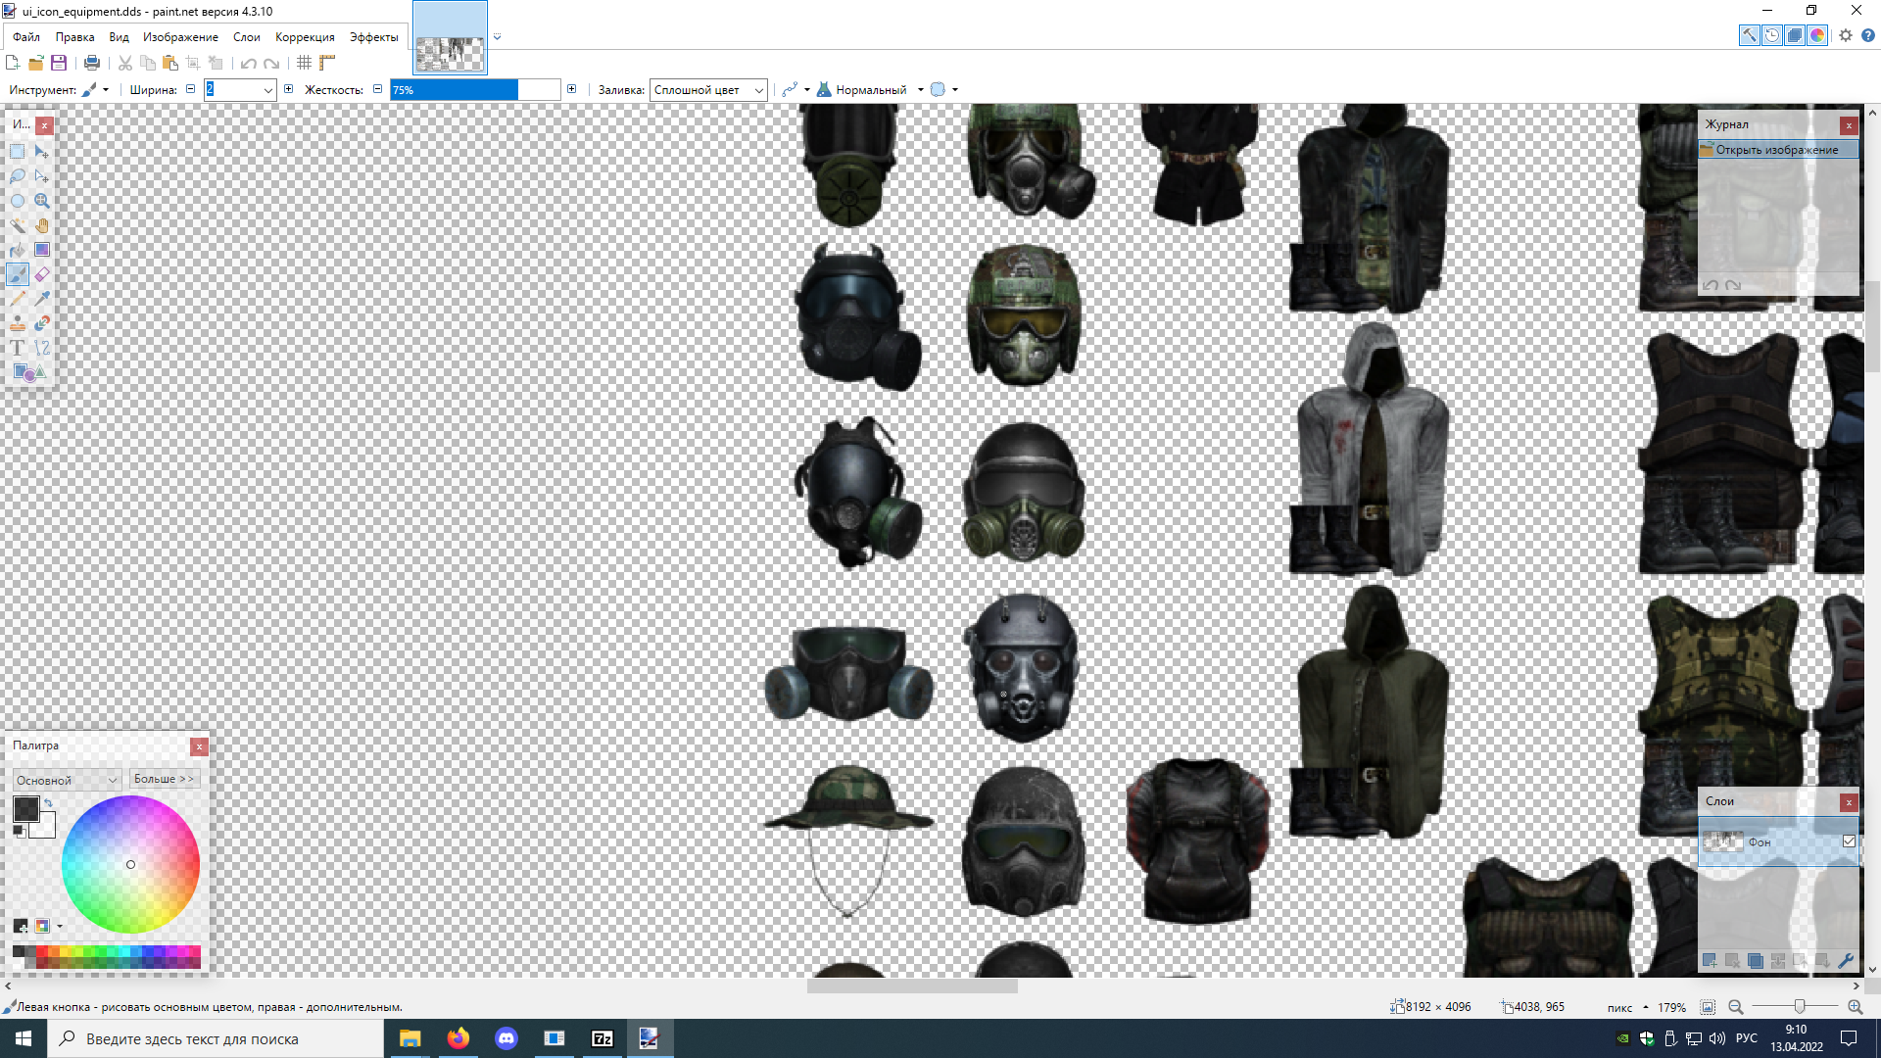This screenshot has width=1881, height=1058.
Task: Open the Изображение menu
Action: point(180,37)
